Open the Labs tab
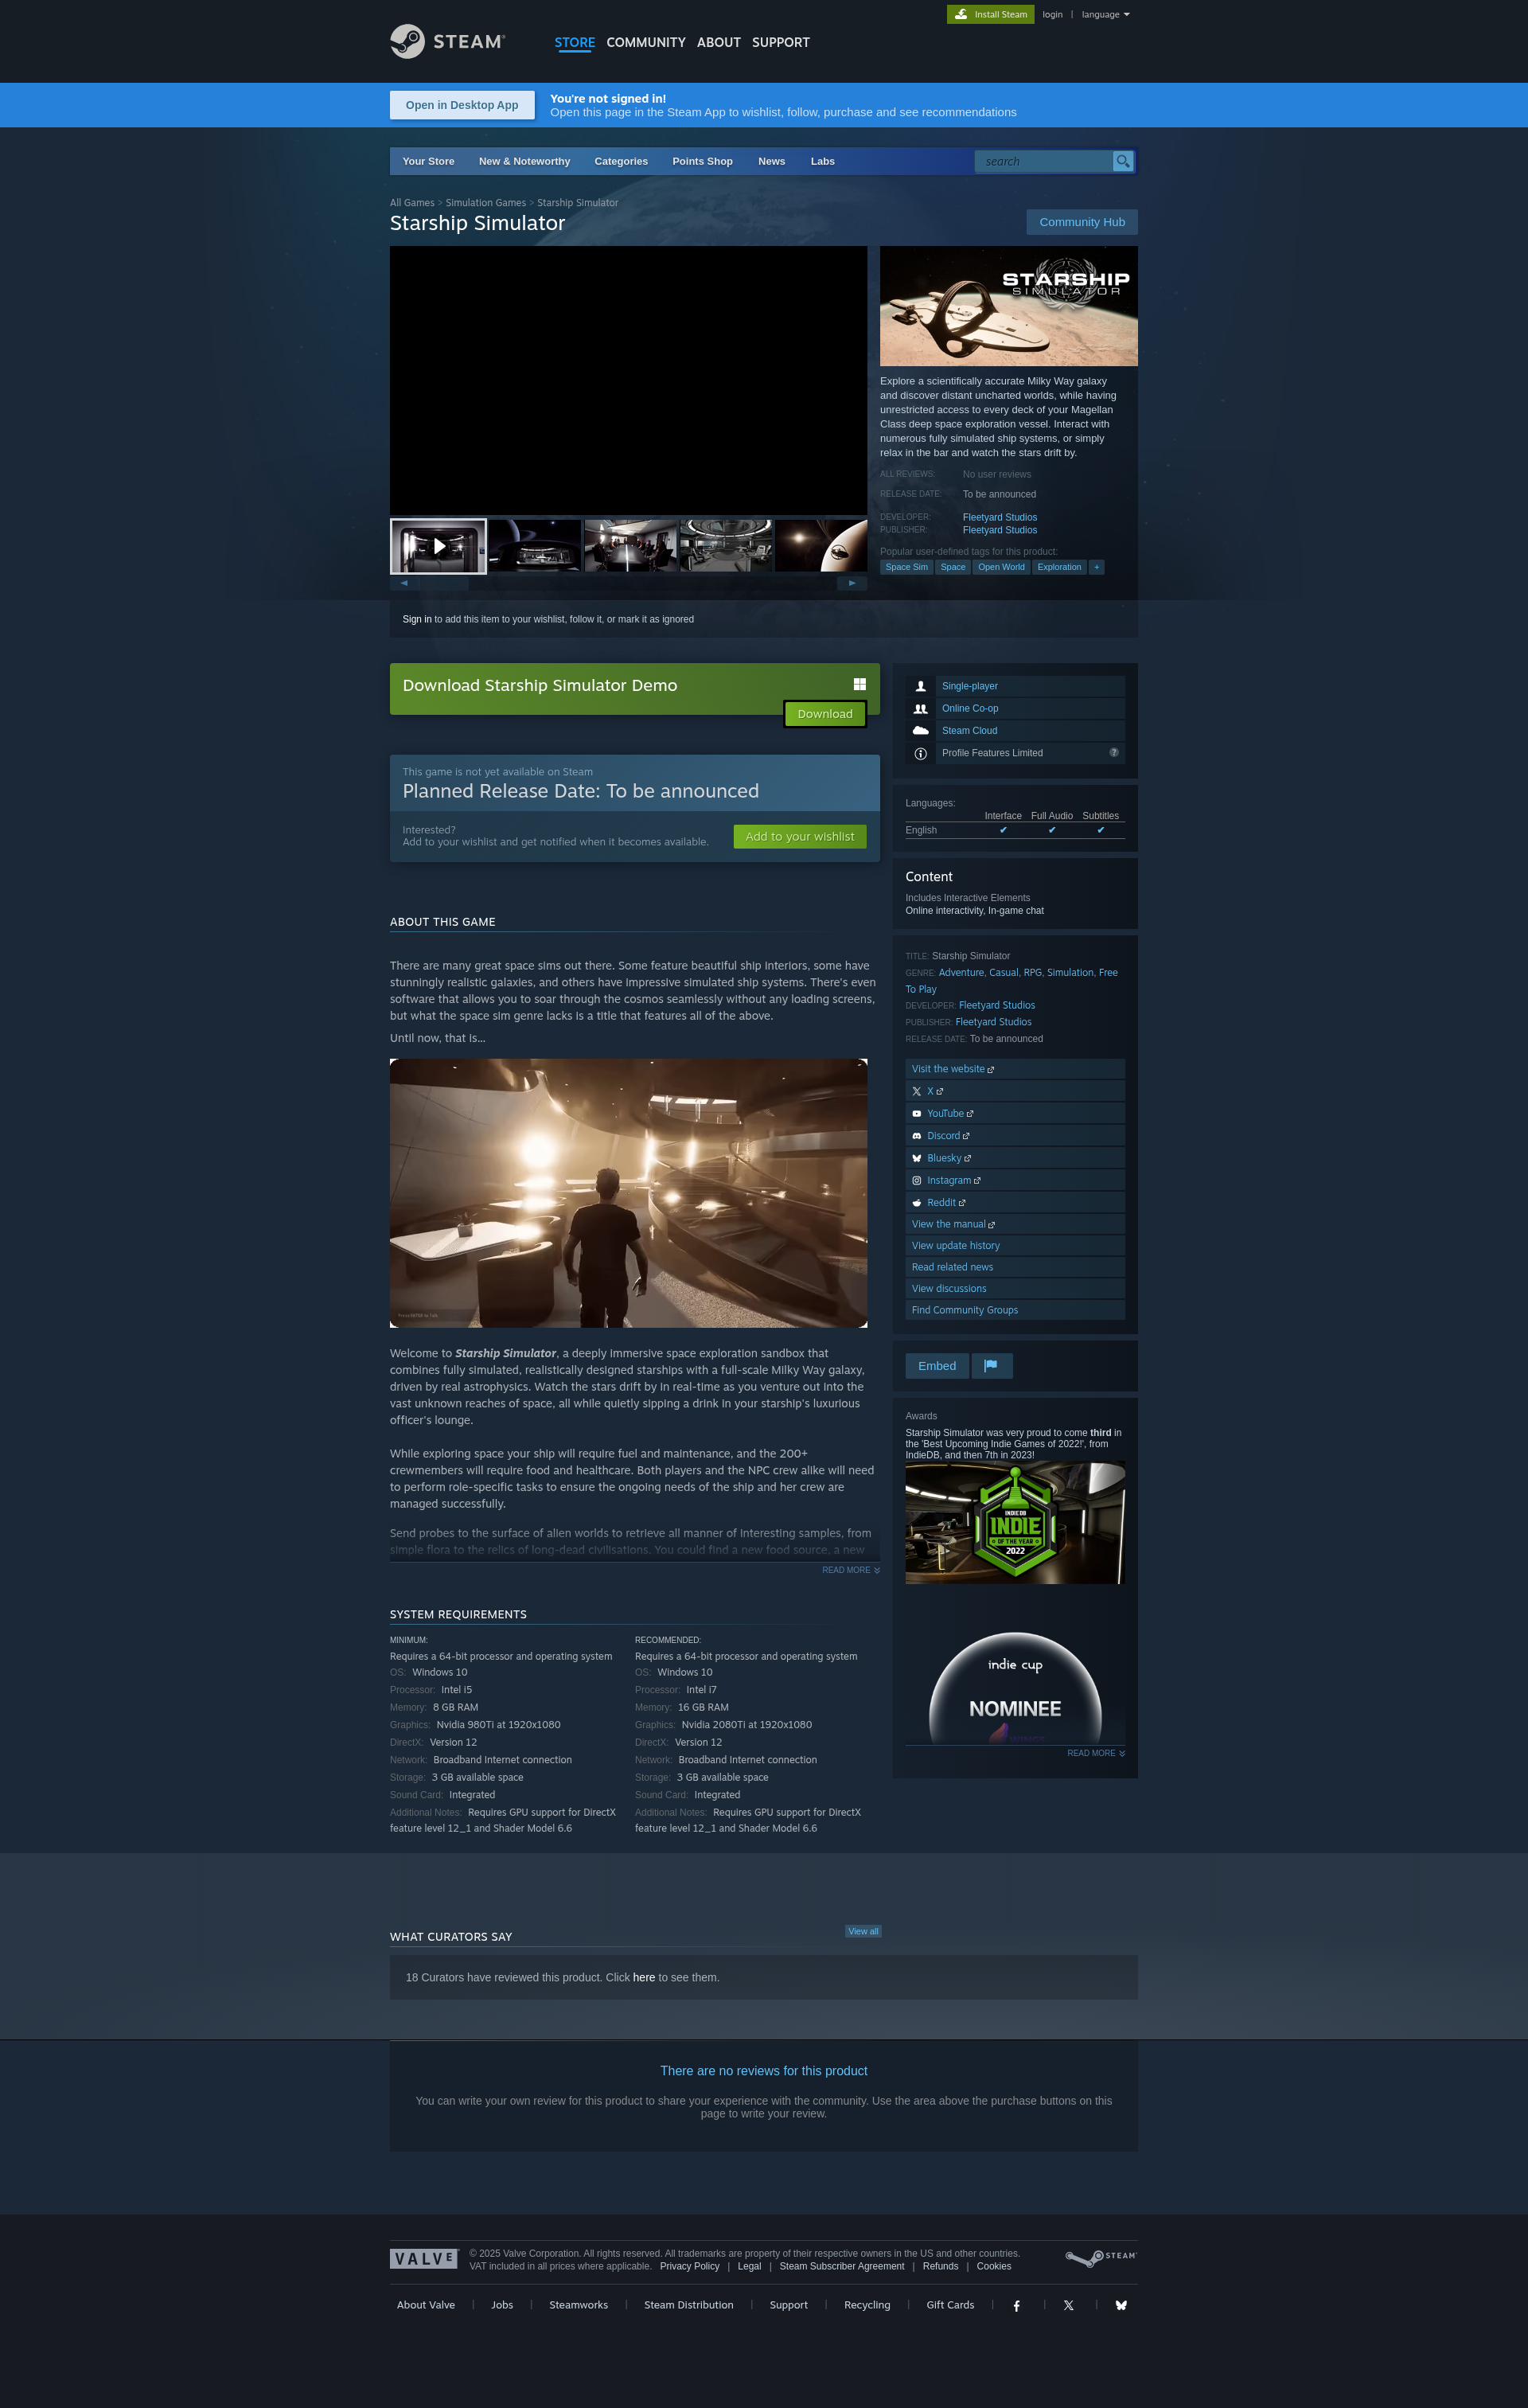This screenshot has width=1528, height=2408. point(822,161)
